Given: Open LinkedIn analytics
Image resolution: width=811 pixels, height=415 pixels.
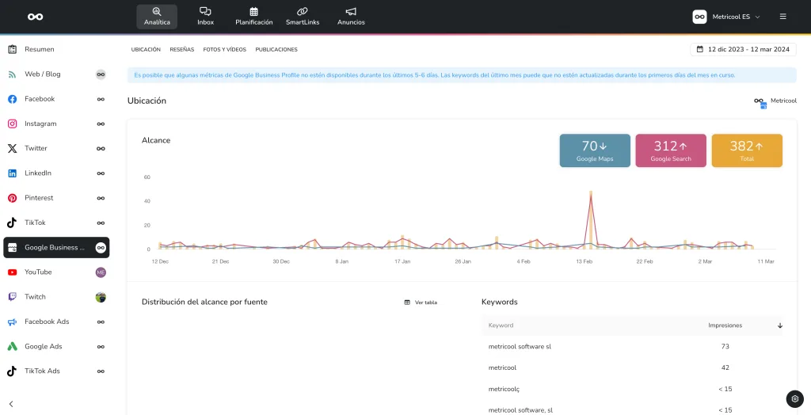Looking at the screenshot, I should [x=56, y=173].
